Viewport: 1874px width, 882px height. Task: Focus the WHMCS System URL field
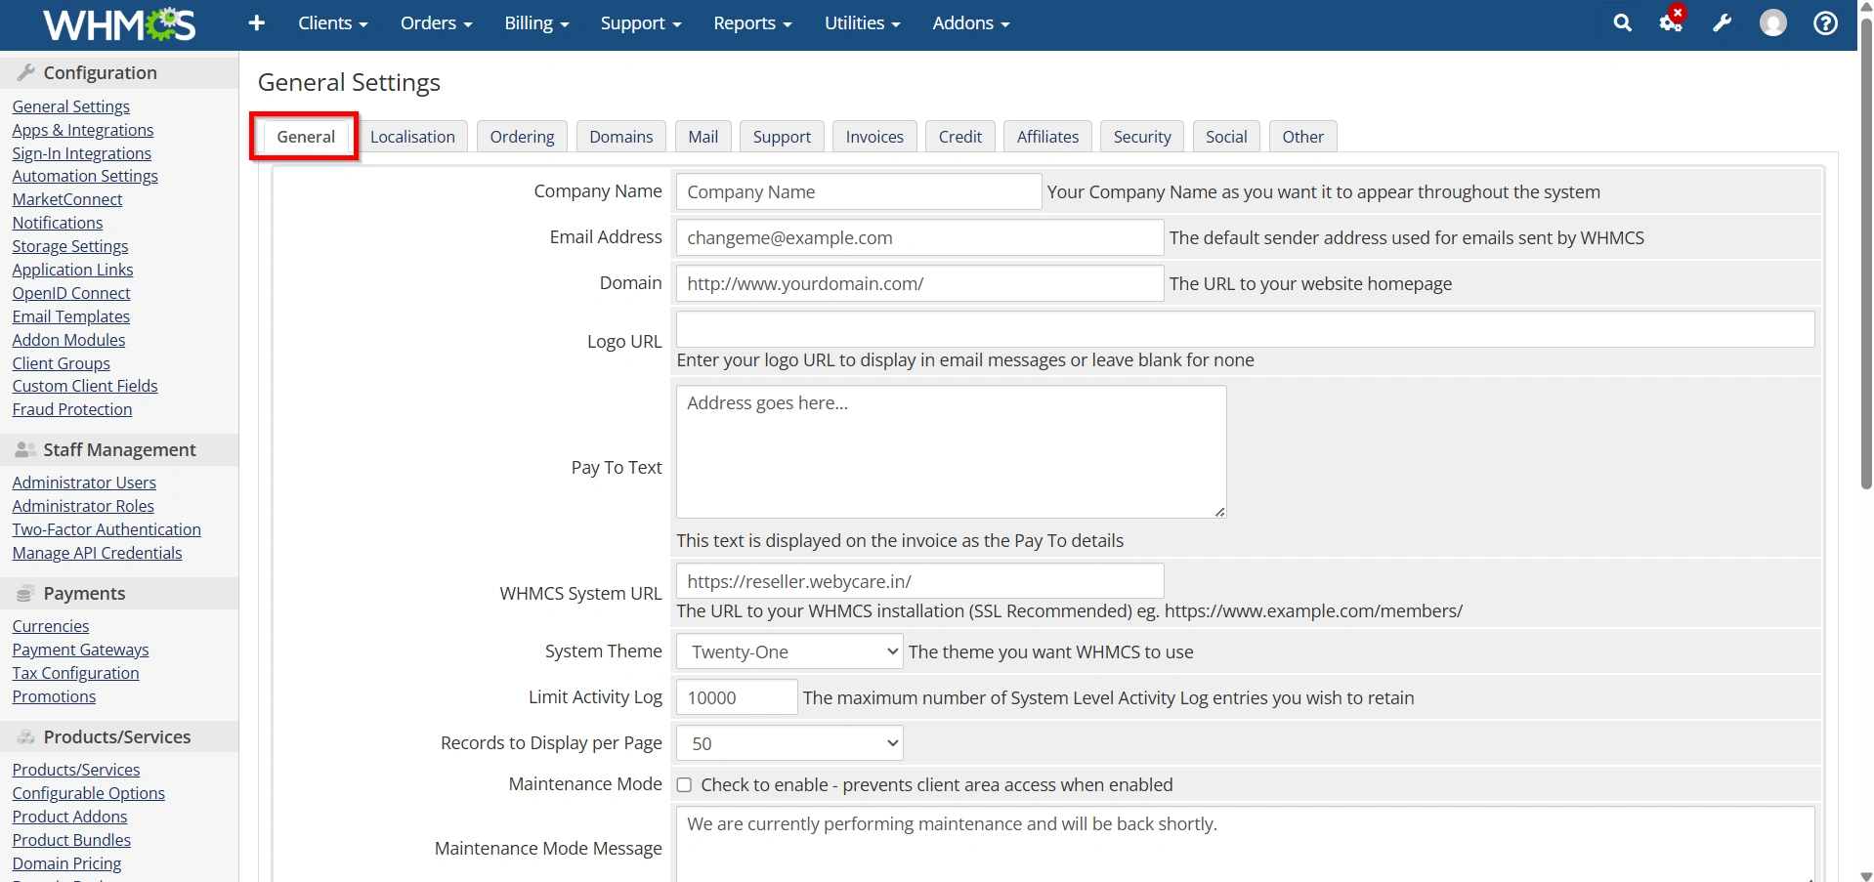[919, 580]
